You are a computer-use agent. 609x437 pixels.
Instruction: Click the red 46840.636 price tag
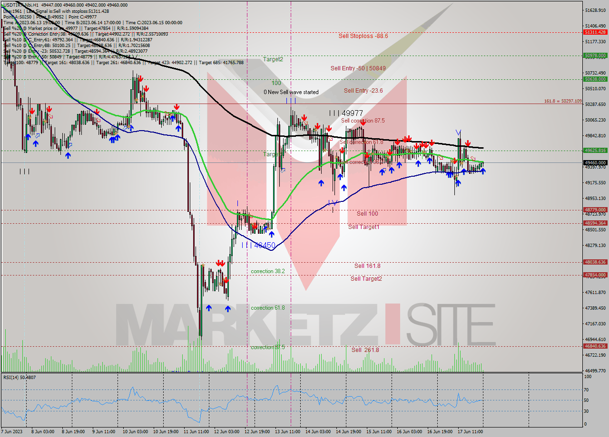point(595,346)
